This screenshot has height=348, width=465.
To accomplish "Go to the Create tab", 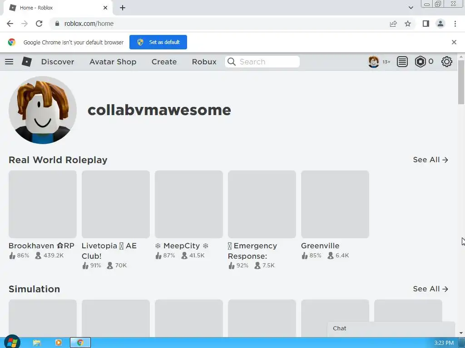I will pyautogui.click(x=164, y=62).
